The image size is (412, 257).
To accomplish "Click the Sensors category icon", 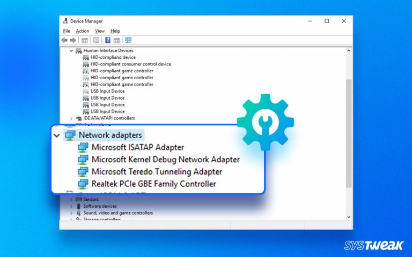I will pos(78,199).
